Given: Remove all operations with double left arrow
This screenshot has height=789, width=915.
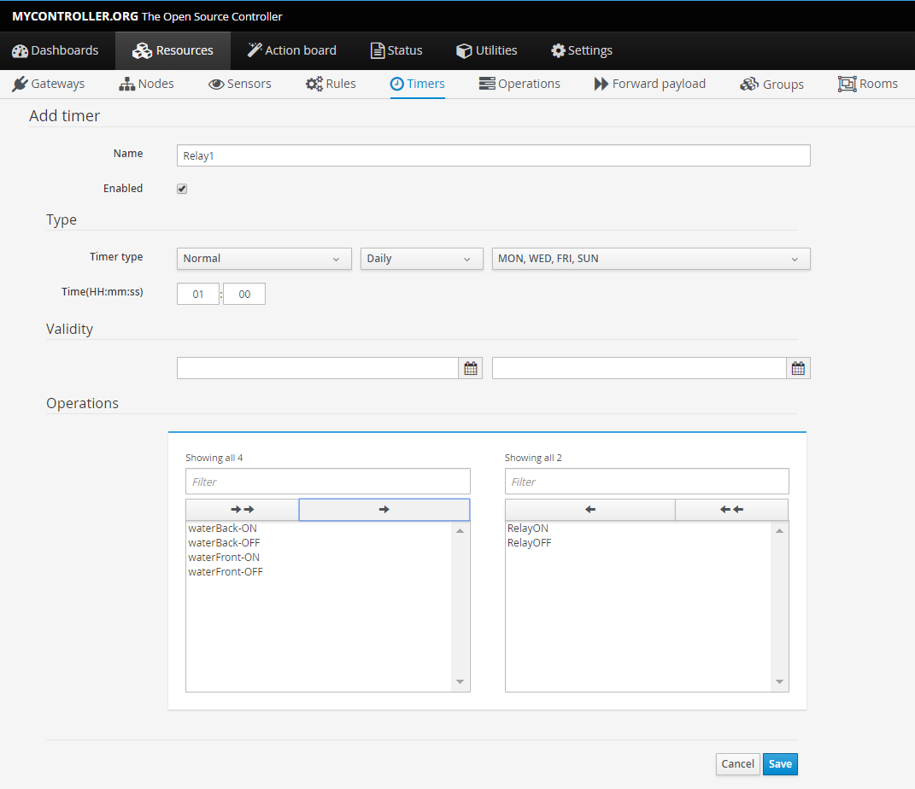Looking at the screenshot, I should point(731,510).
